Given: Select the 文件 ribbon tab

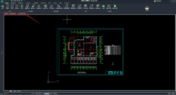Looking at the screenshot, I should 7,3.
